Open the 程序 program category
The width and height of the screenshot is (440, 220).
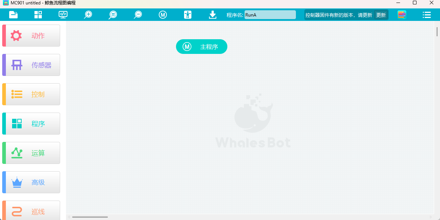[32, 124]
